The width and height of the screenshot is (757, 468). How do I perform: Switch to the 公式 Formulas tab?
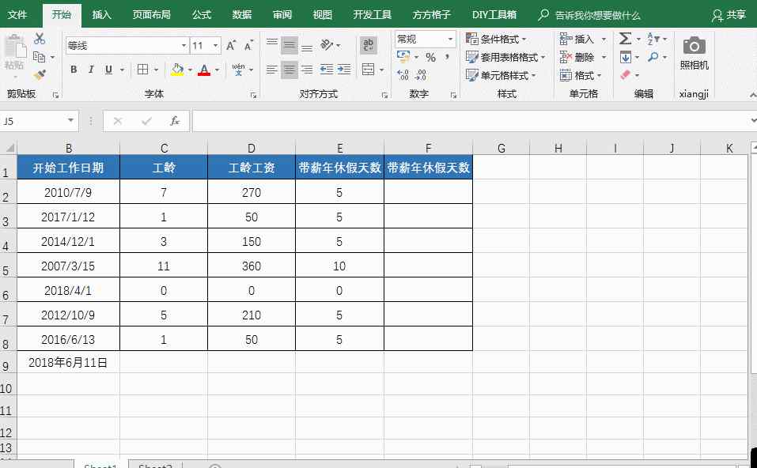pos(202,14)
